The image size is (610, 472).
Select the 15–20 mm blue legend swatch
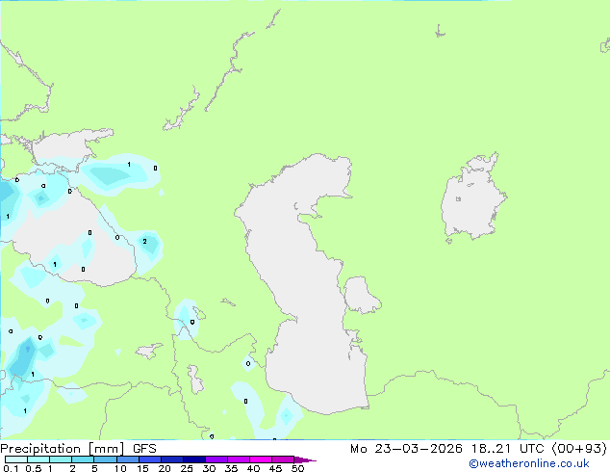pyautogui.click(x=149, y=459)
